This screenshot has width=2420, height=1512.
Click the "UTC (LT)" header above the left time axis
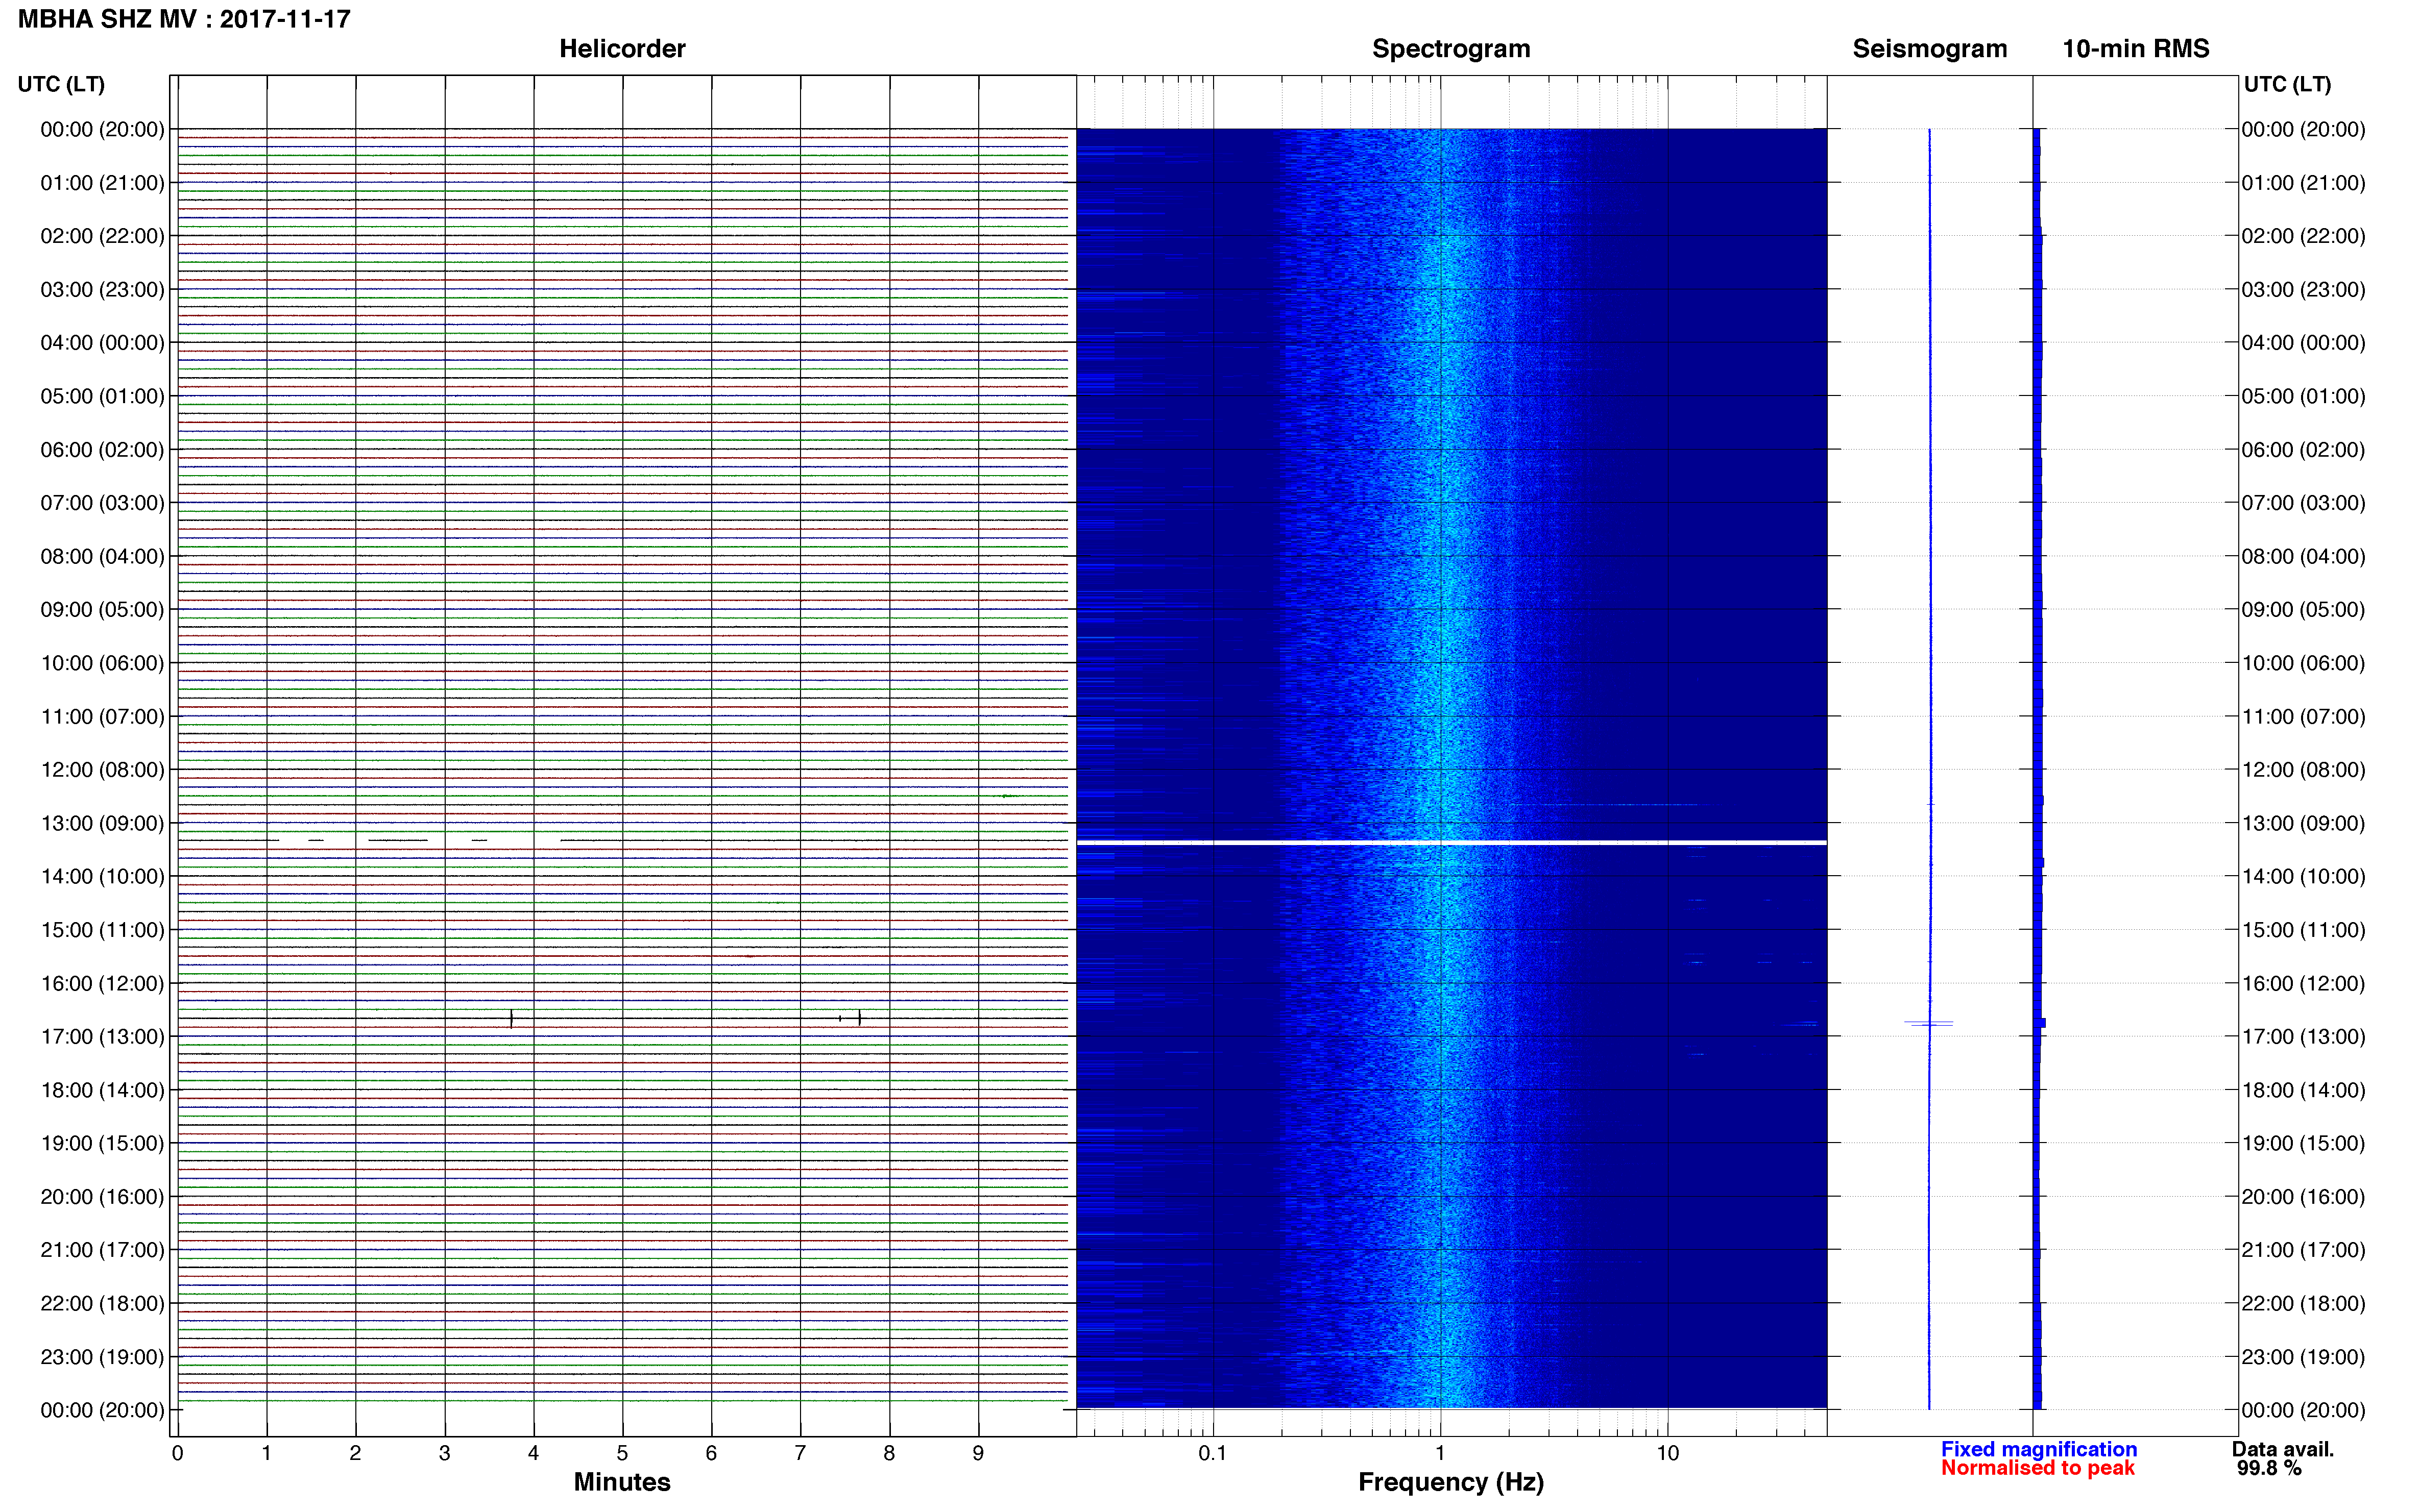(x=61, y=84)
